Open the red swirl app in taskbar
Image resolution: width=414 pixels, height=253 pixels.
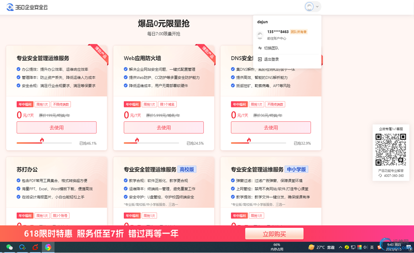[35, 247]
